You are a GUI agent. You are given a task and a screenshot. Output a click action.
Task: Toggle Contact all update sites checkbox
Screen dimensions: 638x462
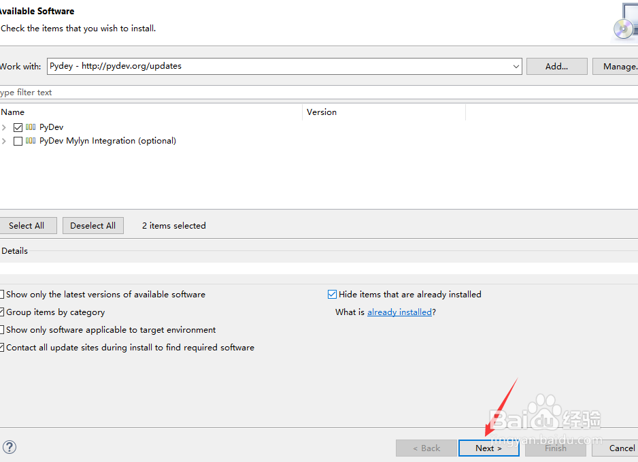(1, 348)
